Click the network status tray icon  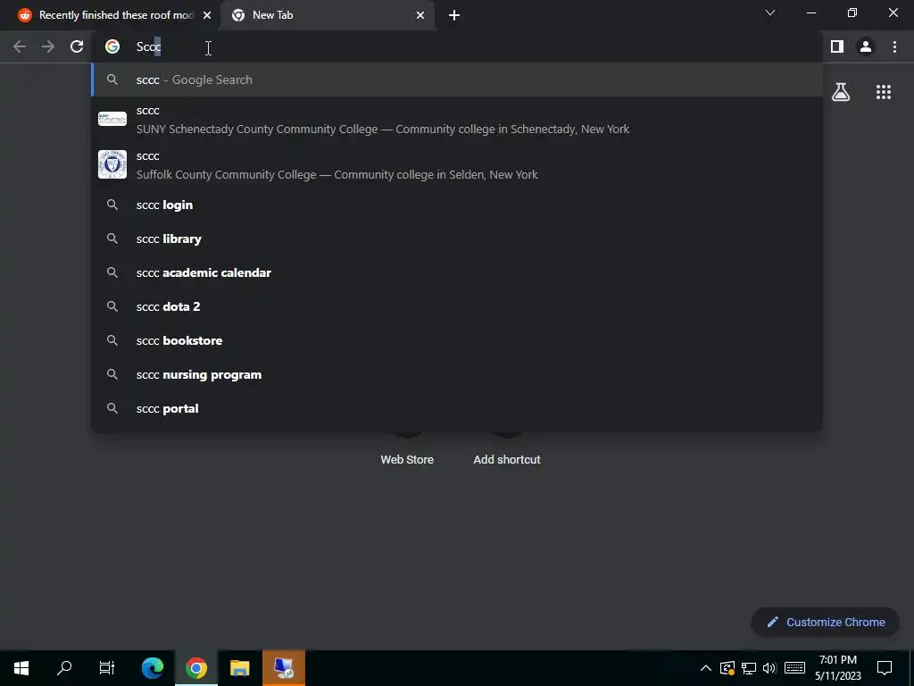(749, 668)
